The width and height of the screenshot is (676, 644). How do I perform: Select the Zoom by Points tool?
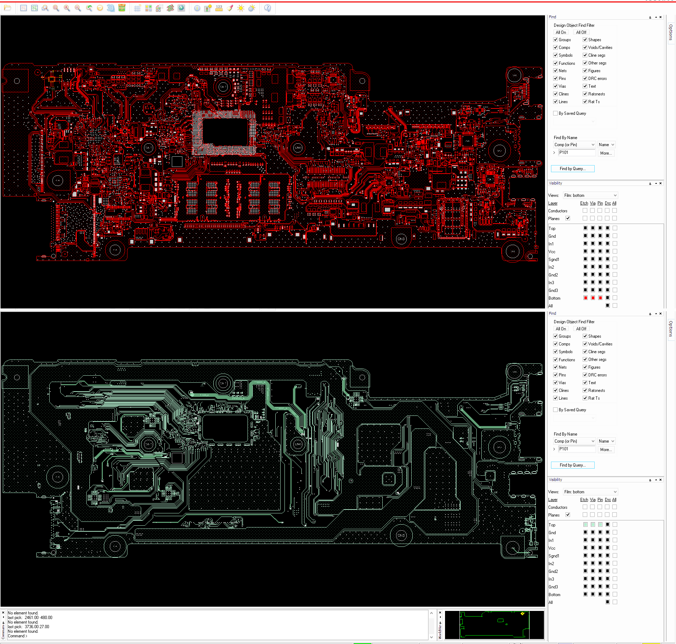point(45,8)
